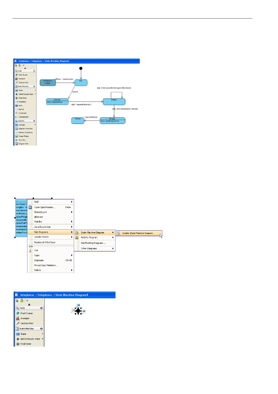Click Open Specification... in context menu
Viewport: 278px width, 394px height.
point(45,207)
